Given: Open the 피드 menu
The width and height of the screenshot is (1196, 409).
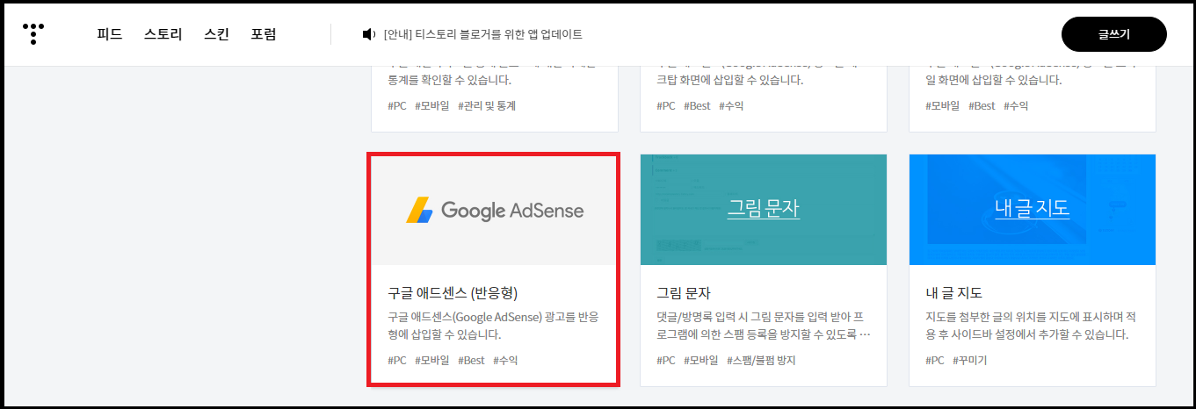Looking at the screenshot, I should click(110, 34).
